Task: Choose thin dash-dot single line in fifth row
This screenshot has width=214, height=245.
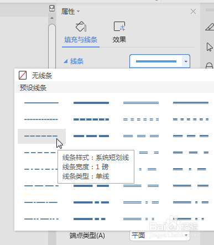Action: pyautogui.click(x=41, y=169)
